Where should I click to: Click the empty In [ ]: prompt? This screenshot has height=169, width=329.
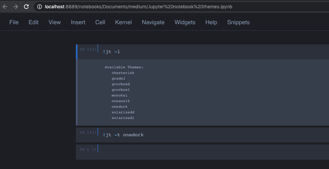[88, 149]
